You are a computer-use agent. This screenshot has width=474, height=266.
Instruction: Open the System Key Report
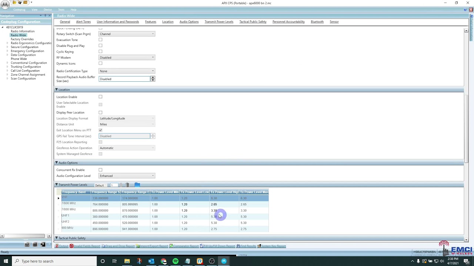271,246
